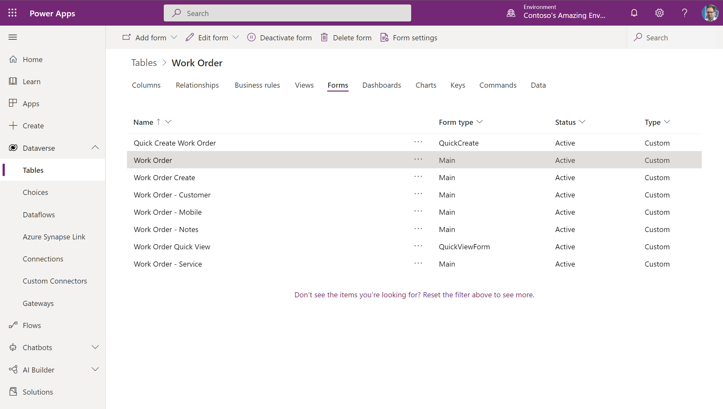Switch to the Business rules tab
723x409 pixels.
click(257, 85)
